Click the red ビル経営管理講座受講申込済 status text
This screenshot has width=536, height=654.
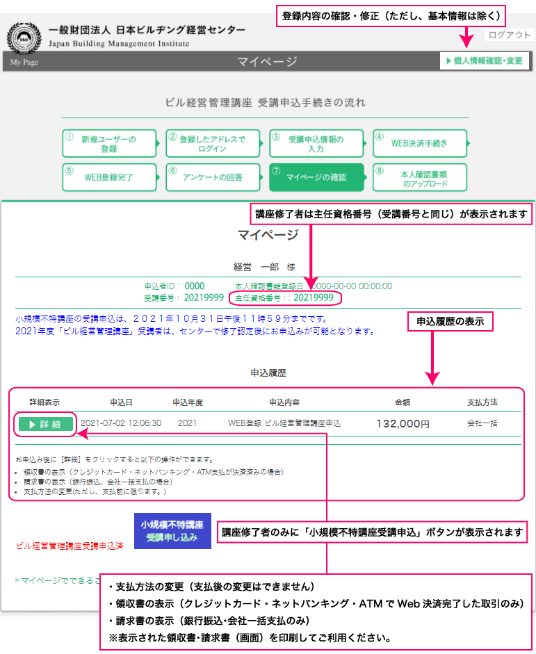click(x=70, y=546)
